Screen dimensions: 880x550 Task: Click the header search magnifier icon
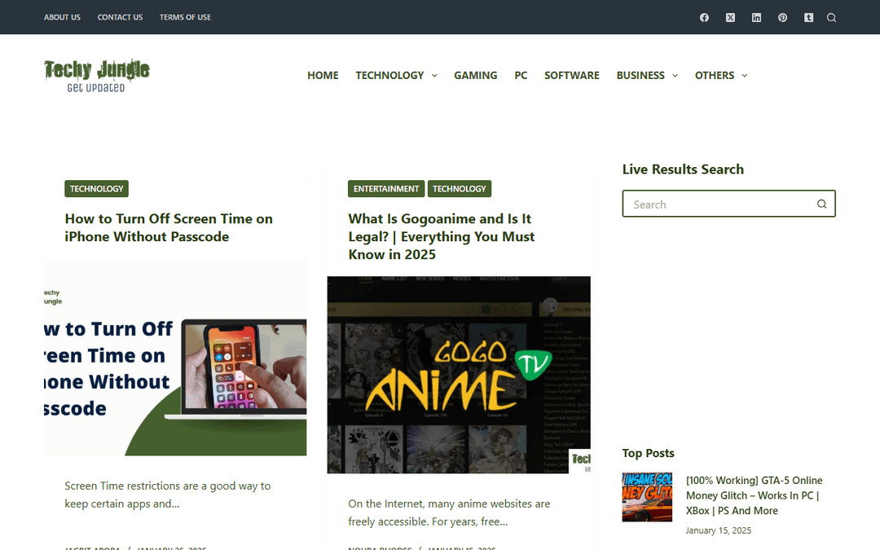832,17
